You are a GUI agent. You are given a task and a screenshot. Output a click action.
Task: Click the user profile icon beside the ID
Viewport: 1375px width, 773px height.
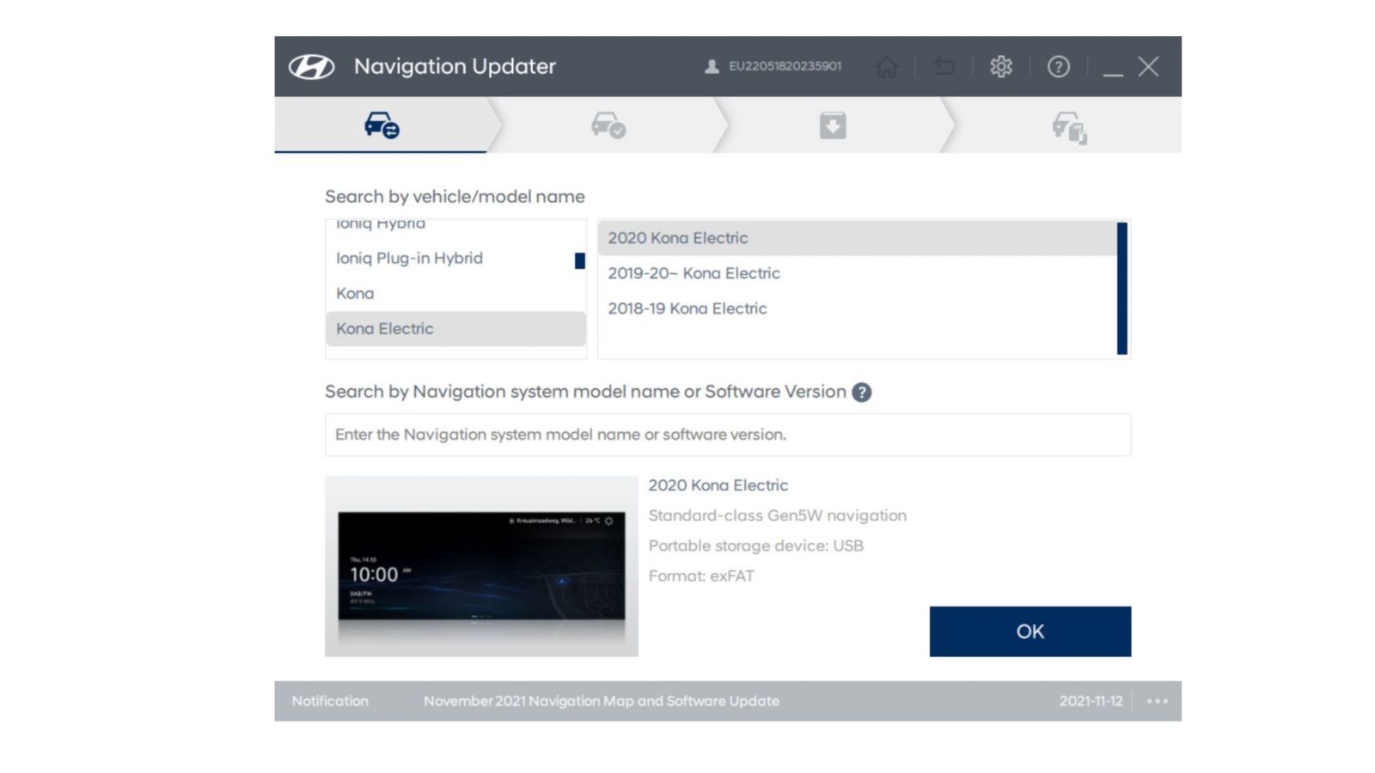pos(710,66)
